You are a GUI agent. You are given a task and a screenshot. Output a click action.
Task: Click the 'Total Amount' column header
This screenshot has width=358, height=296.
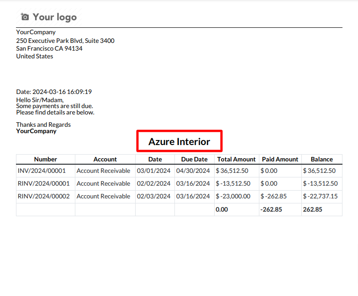(237, 159)
